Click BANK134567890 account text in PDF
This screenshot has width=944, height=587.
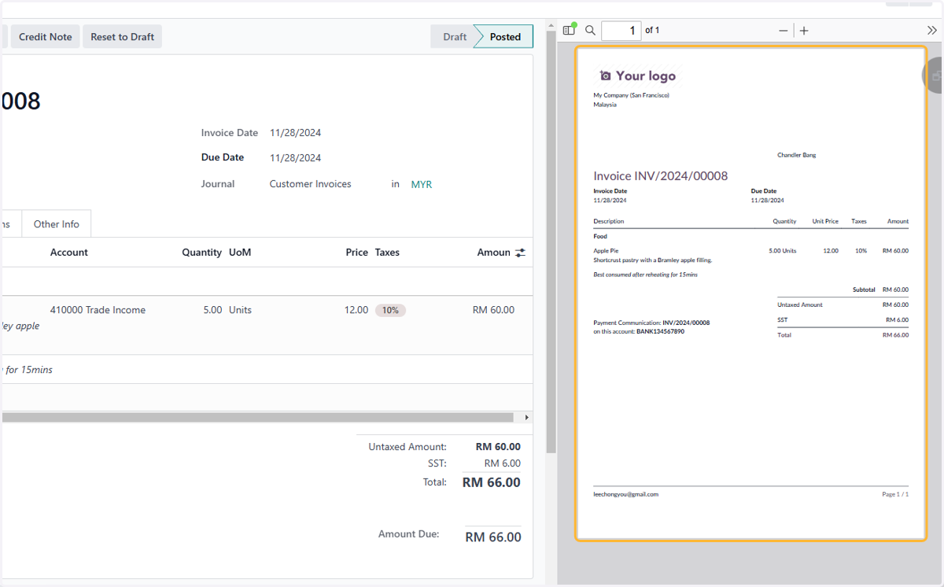660,331
